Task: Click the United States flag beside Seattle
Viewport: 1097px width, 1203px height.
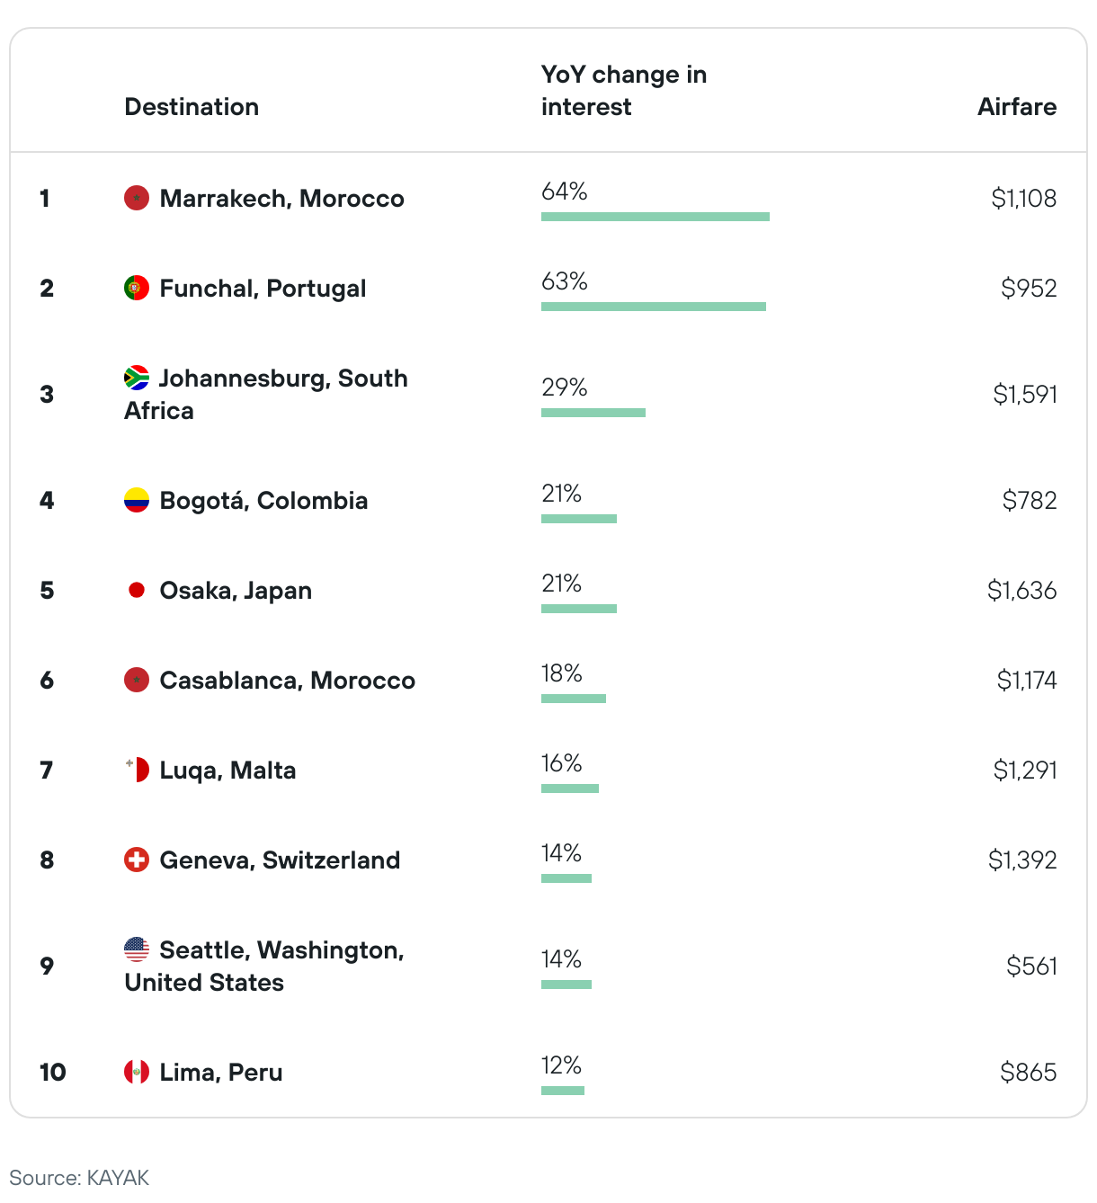Action: (137, 949)
